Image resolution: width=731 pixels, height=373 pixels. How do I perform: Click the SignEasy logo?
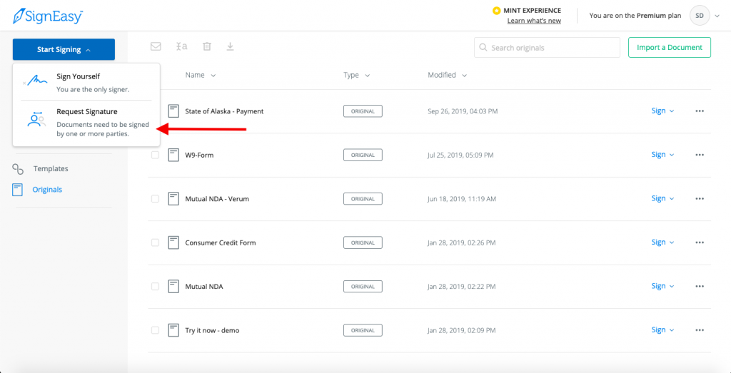(x=48, y=16)
